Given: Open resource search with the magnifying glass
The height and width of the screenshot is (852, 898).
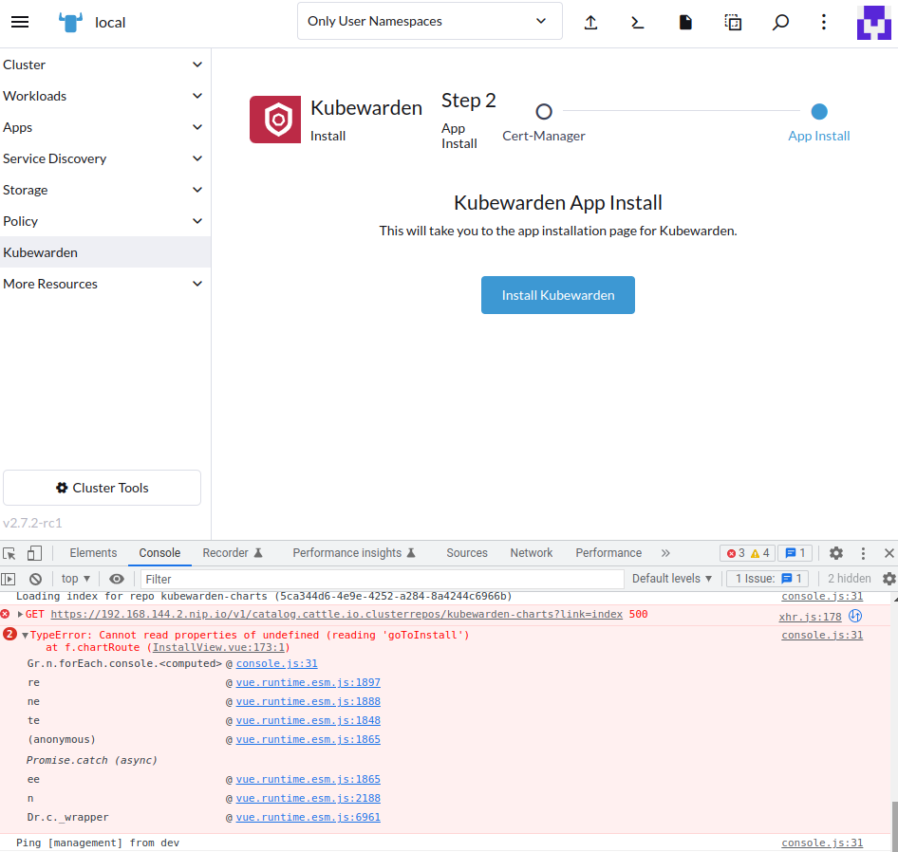Looking at the screenshot, I should (780, 22).
